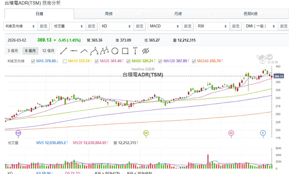Select the 3 個月 range

click(13, 51)
